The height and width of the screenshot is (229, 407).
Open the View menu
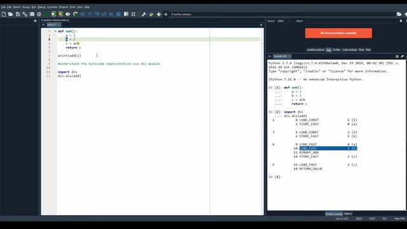click(80, 7)
